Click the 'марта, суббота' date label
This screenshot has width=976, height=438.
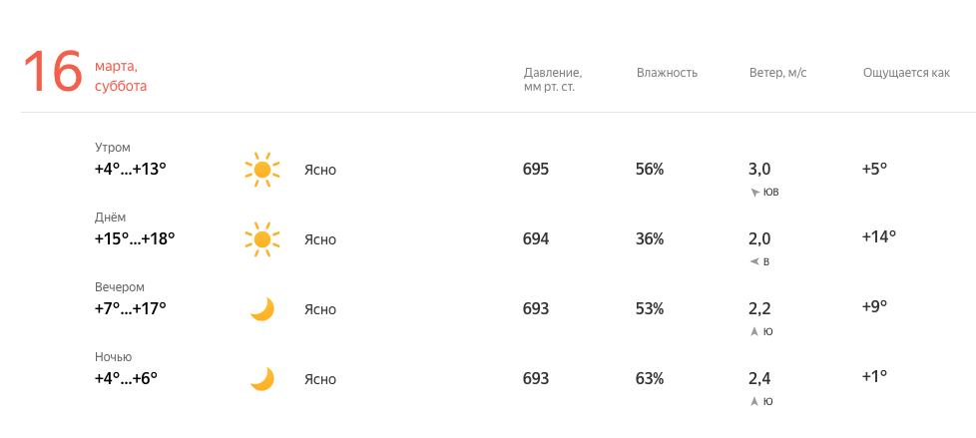[x=121, y=77]
